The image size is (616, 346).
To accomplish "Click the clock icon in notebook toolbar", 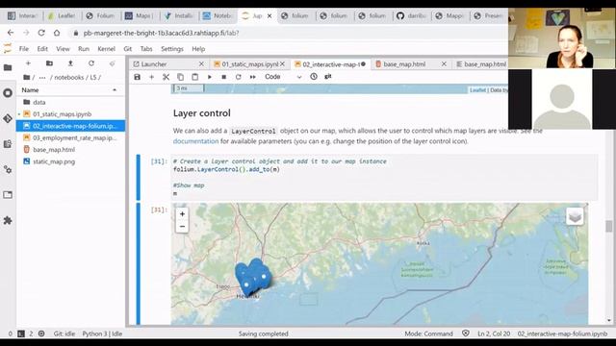I will (x=314, y=77).
